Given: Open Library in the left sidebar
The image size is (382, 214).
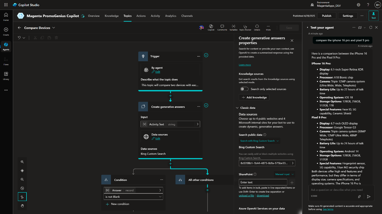Looking at the screenshot, I should 6,76.
